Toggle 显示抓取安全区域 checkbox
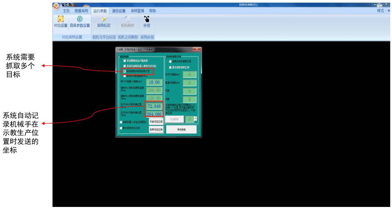Screen dimensions: 392x209 [x=121, y=128]
